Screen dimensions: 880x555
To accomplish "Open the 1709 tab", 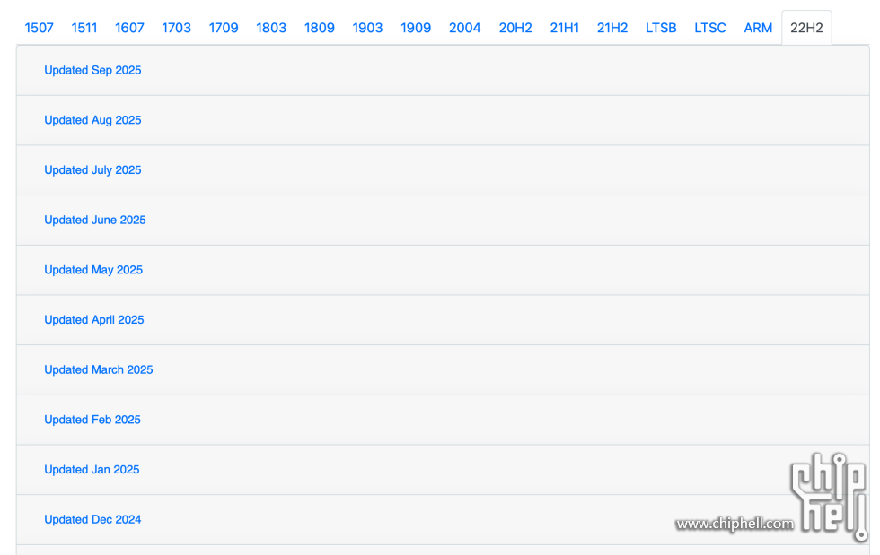I will [x=224, y=28].
